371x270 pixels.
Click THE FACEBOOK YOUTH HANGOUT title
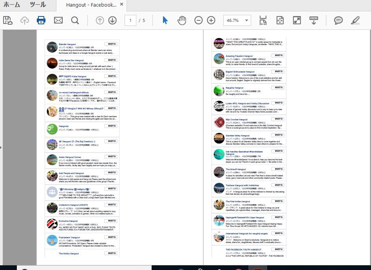pyautogui.click(x=243, y=249)
